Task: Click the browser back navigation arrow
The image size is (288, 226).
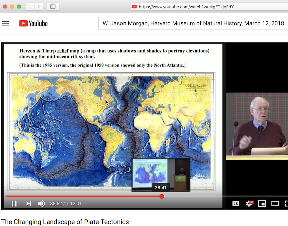Action: [x=29, y=6]
